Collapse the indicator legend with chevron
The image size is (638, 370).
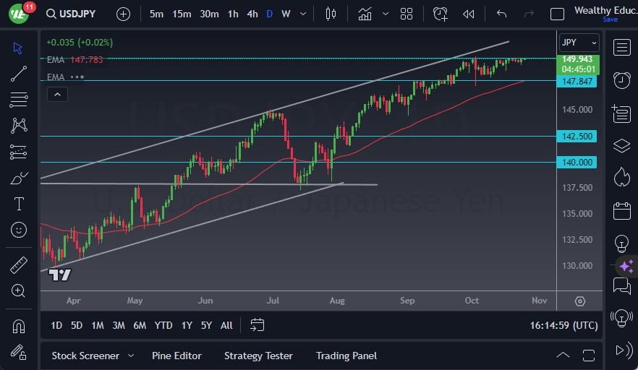pyautogui.click(x=56, y=94)
